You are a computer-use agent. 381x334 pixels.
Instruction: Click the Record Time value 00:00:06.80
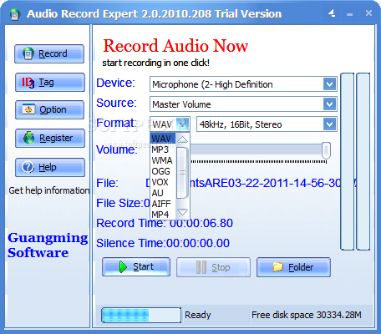[201, 223]
